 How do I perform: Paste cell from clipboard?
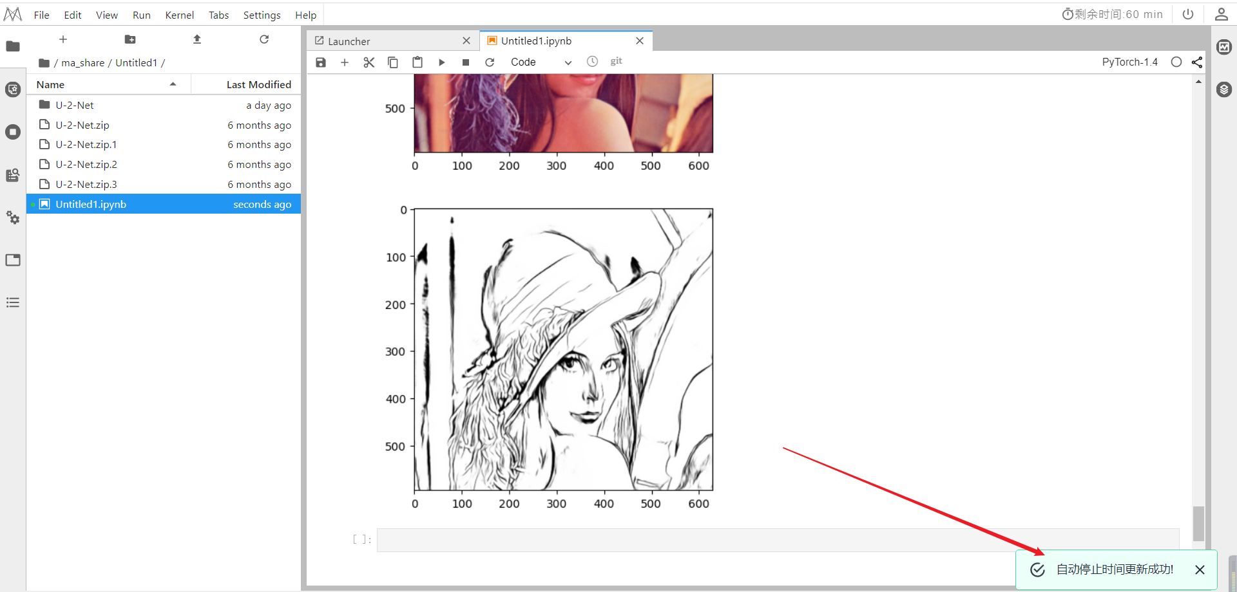(417, 62)
